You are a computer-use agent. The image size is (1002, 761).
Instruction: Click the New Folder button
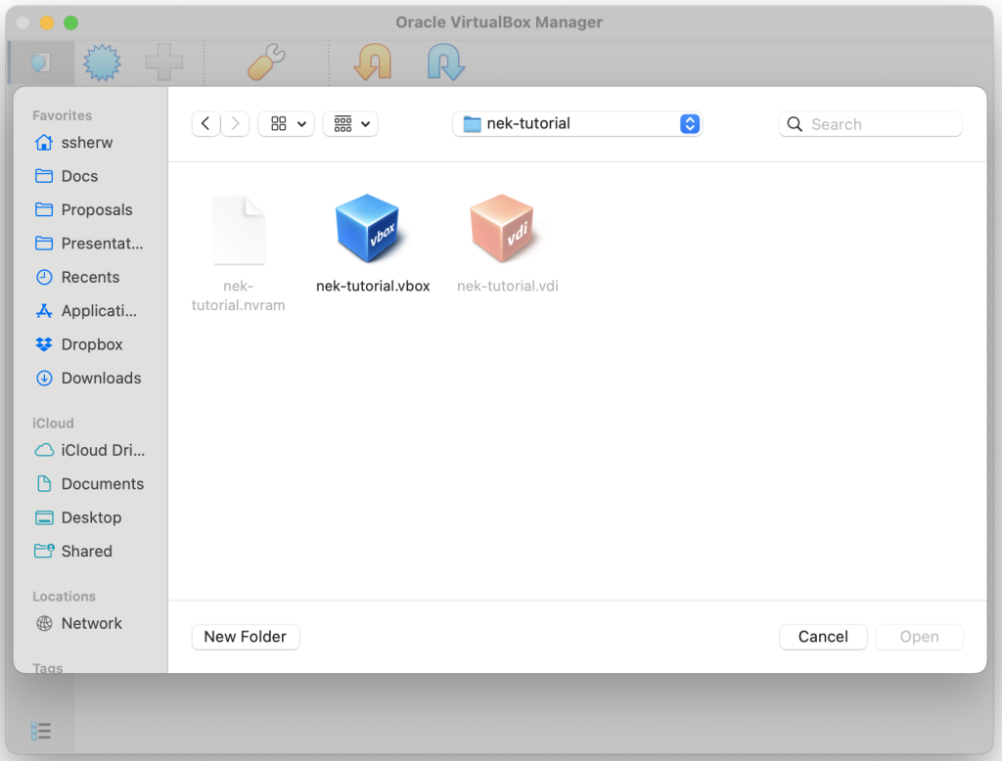click(x=245, y=637)
